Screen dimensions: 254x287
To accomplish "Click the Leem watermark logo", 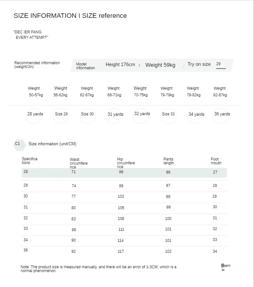I will click(x=226, y=266).
